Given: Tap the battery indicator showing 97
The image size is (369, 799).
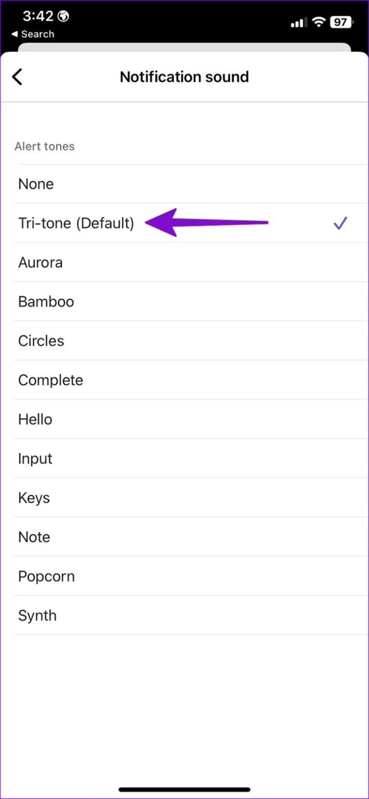Looking at the screenshot, I should pos(341,22).
